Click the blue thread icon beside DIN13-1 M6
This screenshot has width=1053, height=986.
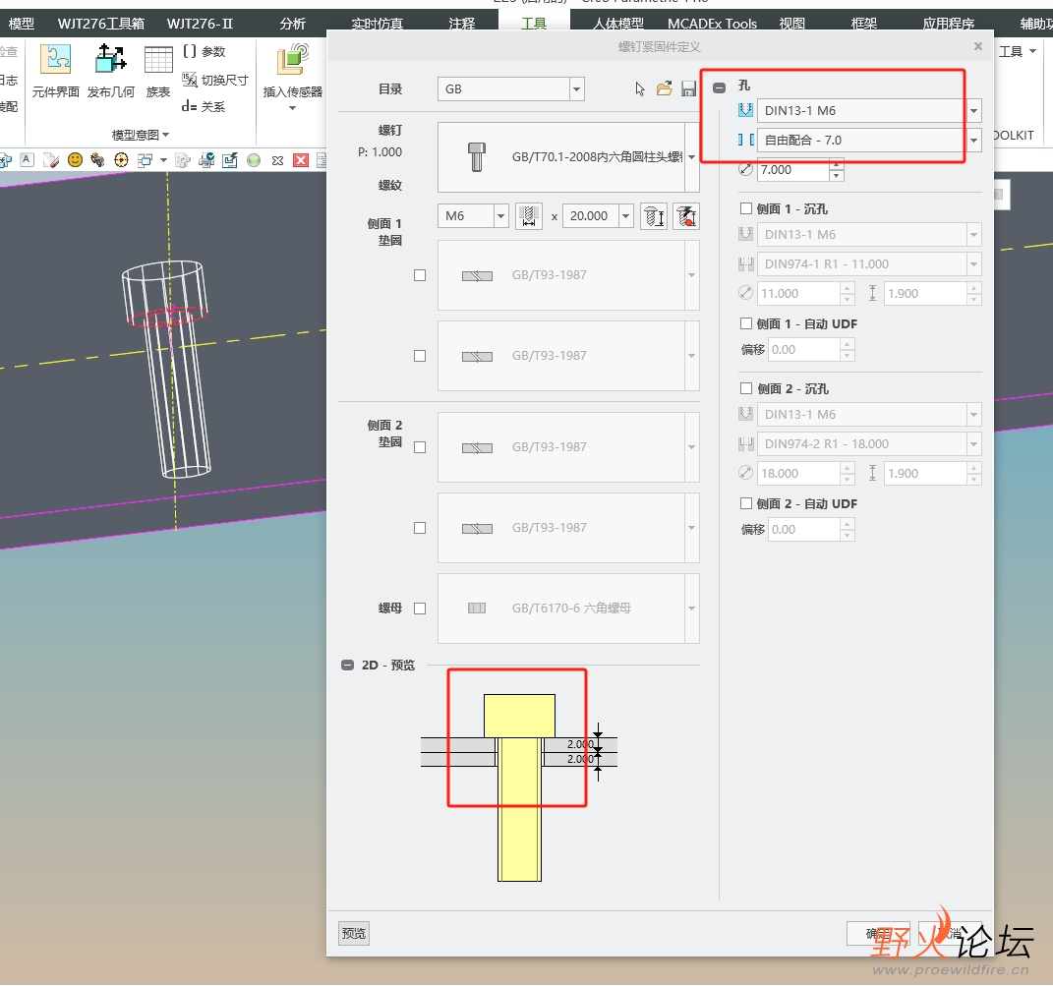click(x=745, y=110)
